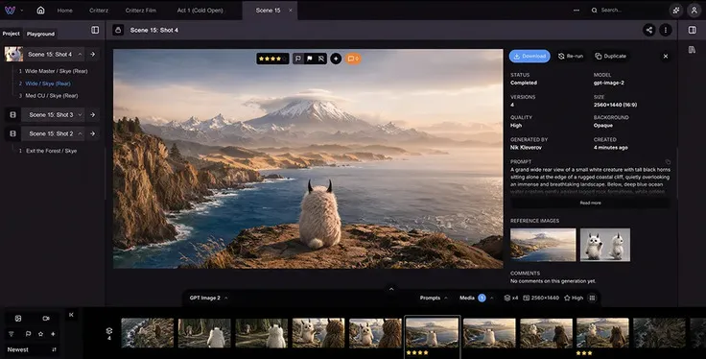The height and width of the screenshot is (359, 706).
Task: Switch to the Project tab
Action: click(x=11, y=34)
